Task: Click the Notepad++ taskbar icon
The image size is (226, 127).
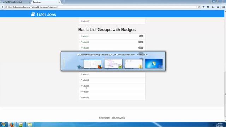Action: click(x=21, y=125)
